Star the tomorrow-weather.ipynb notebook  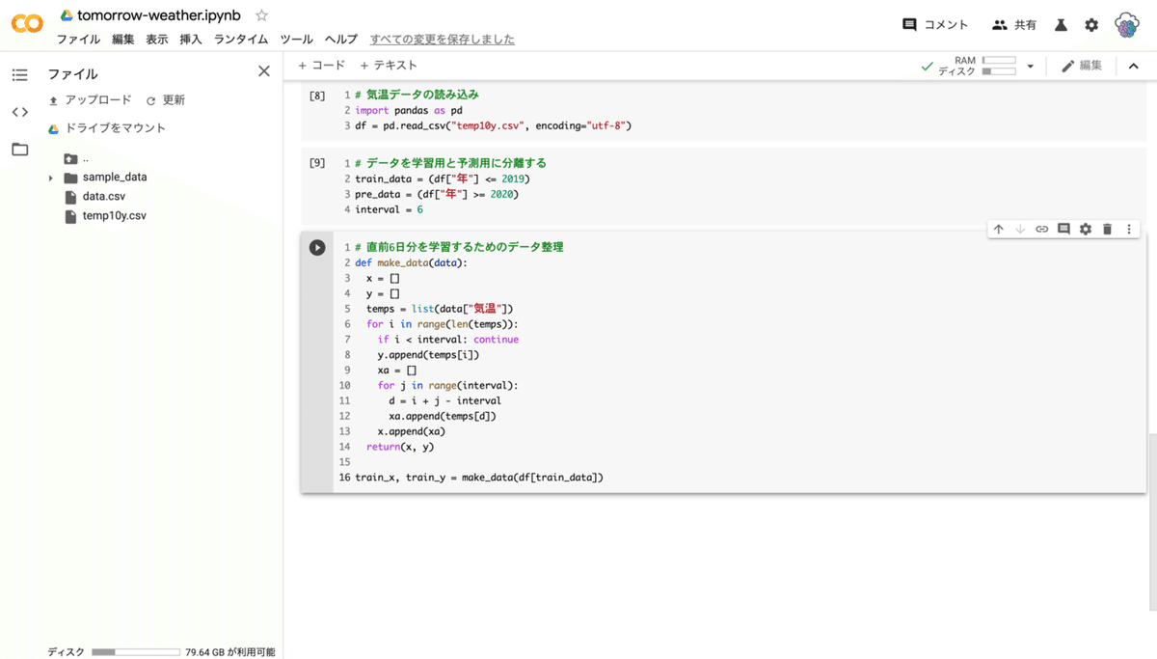[261, 15]
